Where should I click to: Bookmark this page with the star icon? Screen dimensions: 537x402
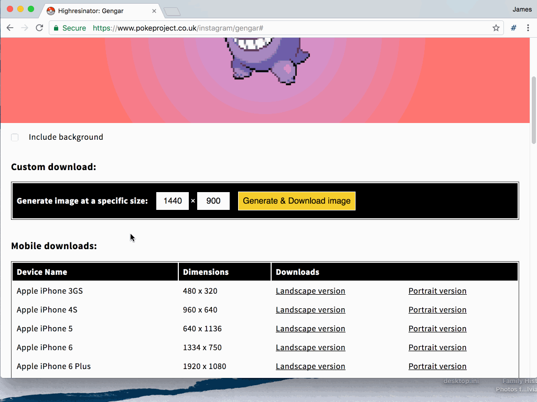pyautogui.click(x=496, y=28)
